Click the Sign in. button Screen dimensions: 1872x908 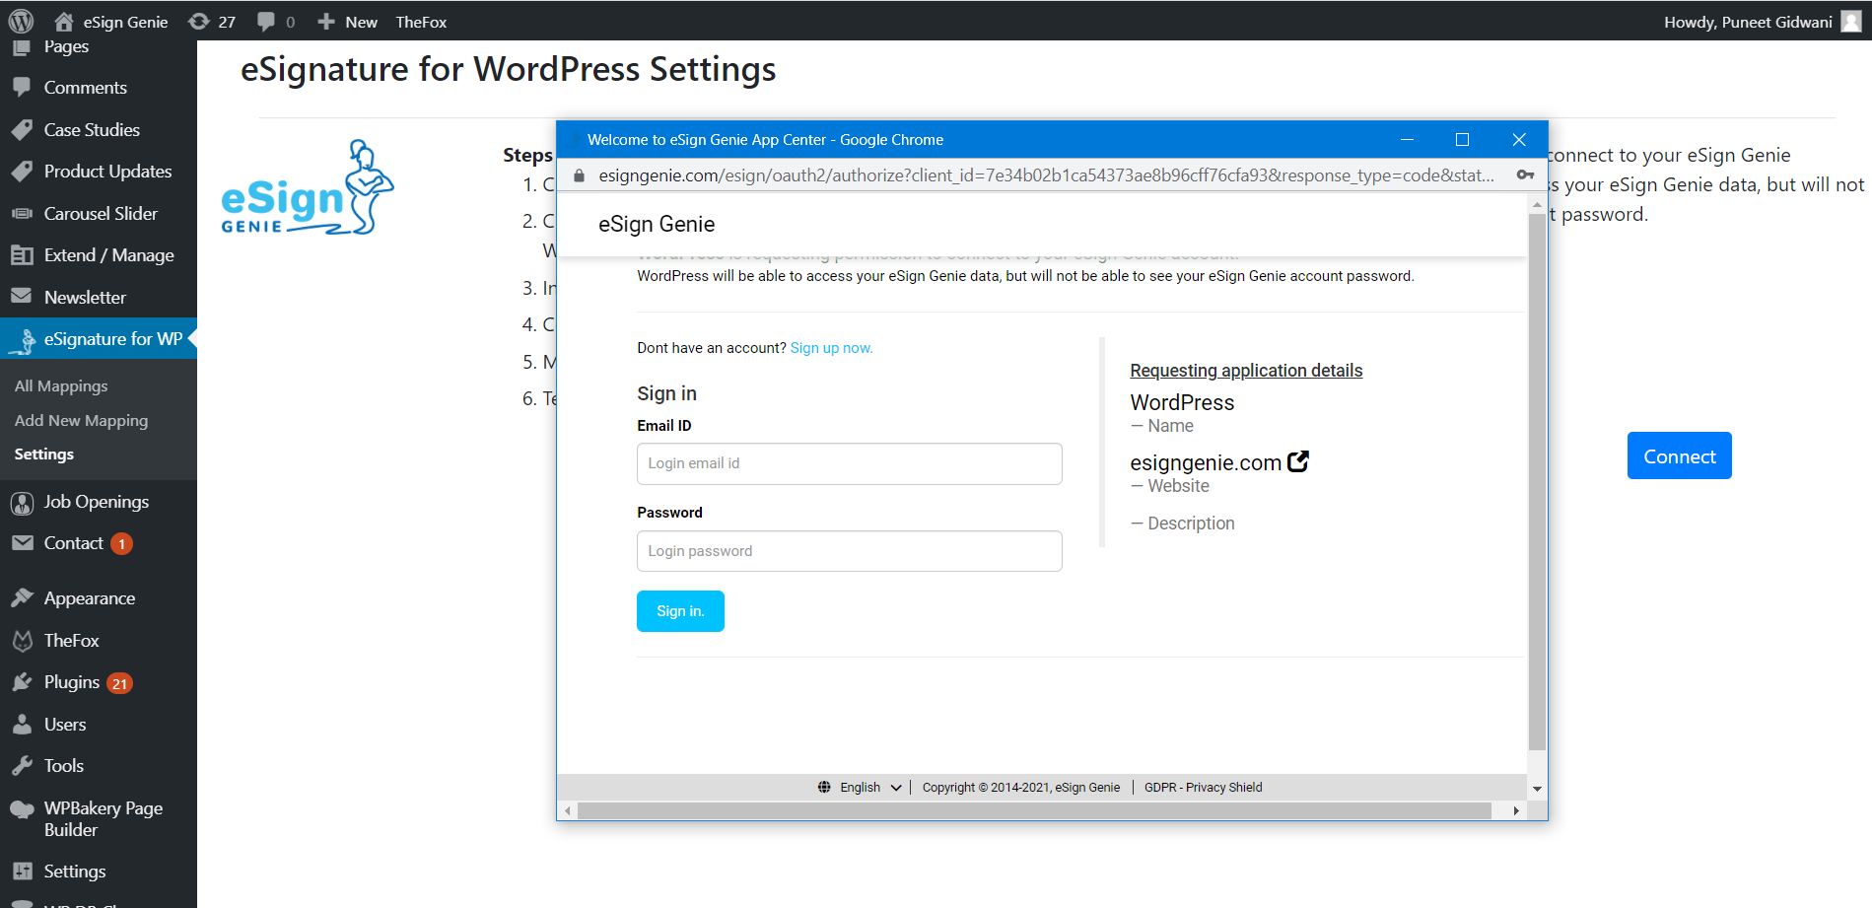coord(680,611)
